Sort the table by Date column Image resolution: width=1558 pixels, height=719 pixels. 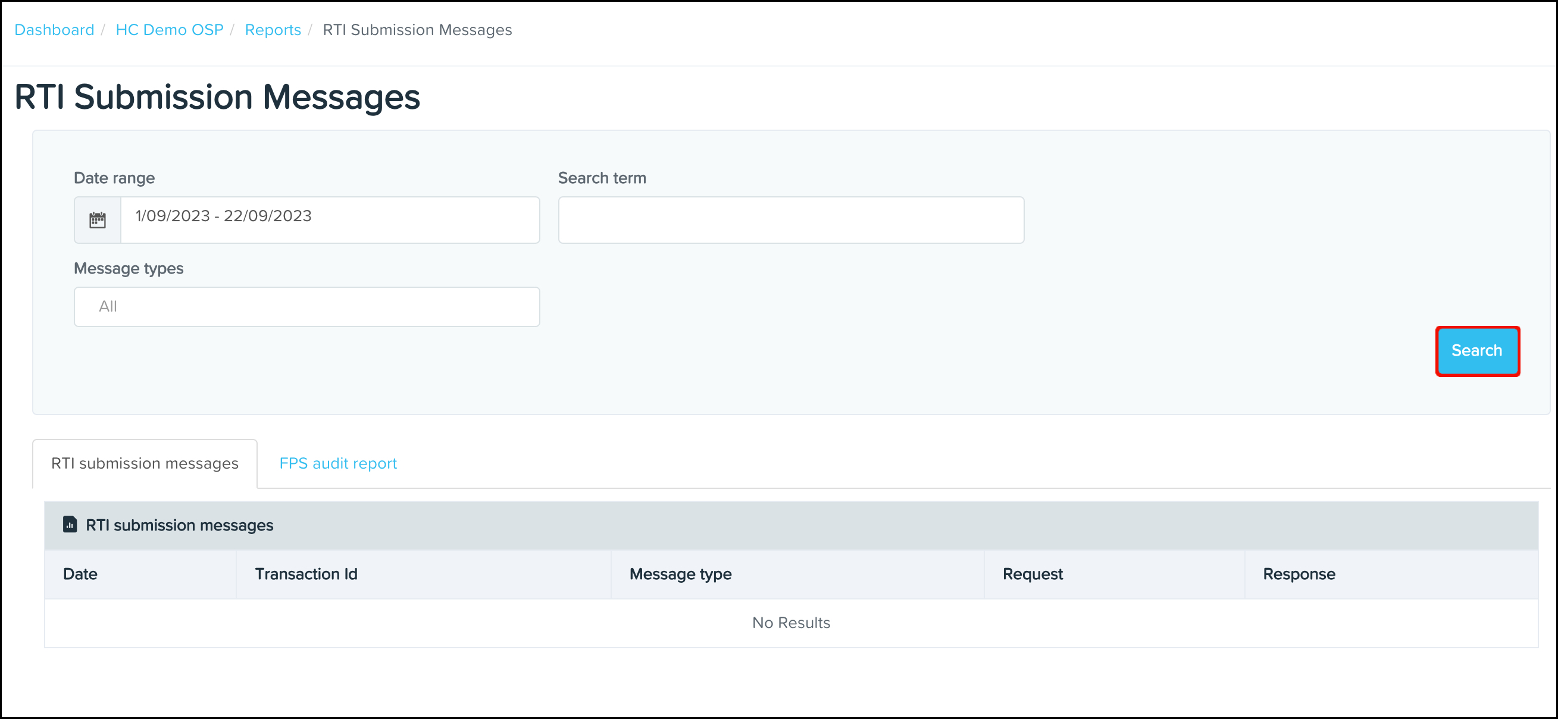point(79,573)
